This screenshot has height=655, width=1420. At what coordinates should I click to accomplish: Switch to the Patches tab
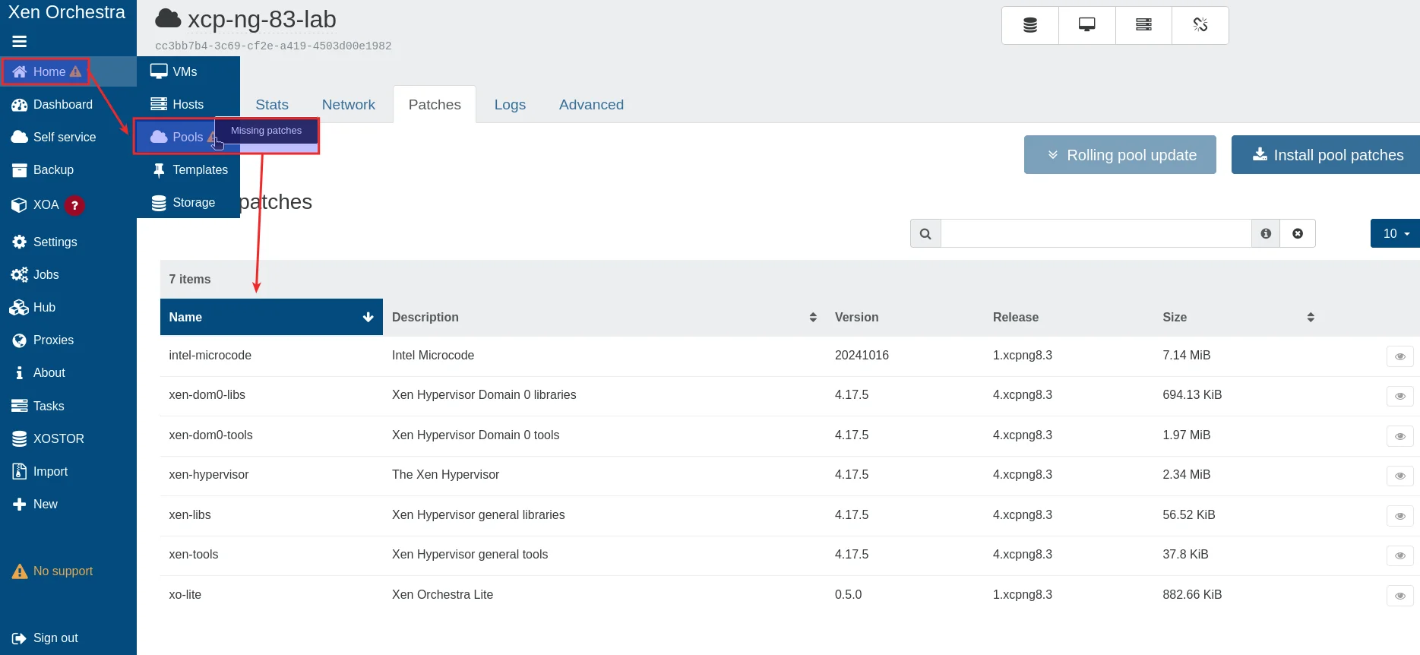tap(435, 105)
